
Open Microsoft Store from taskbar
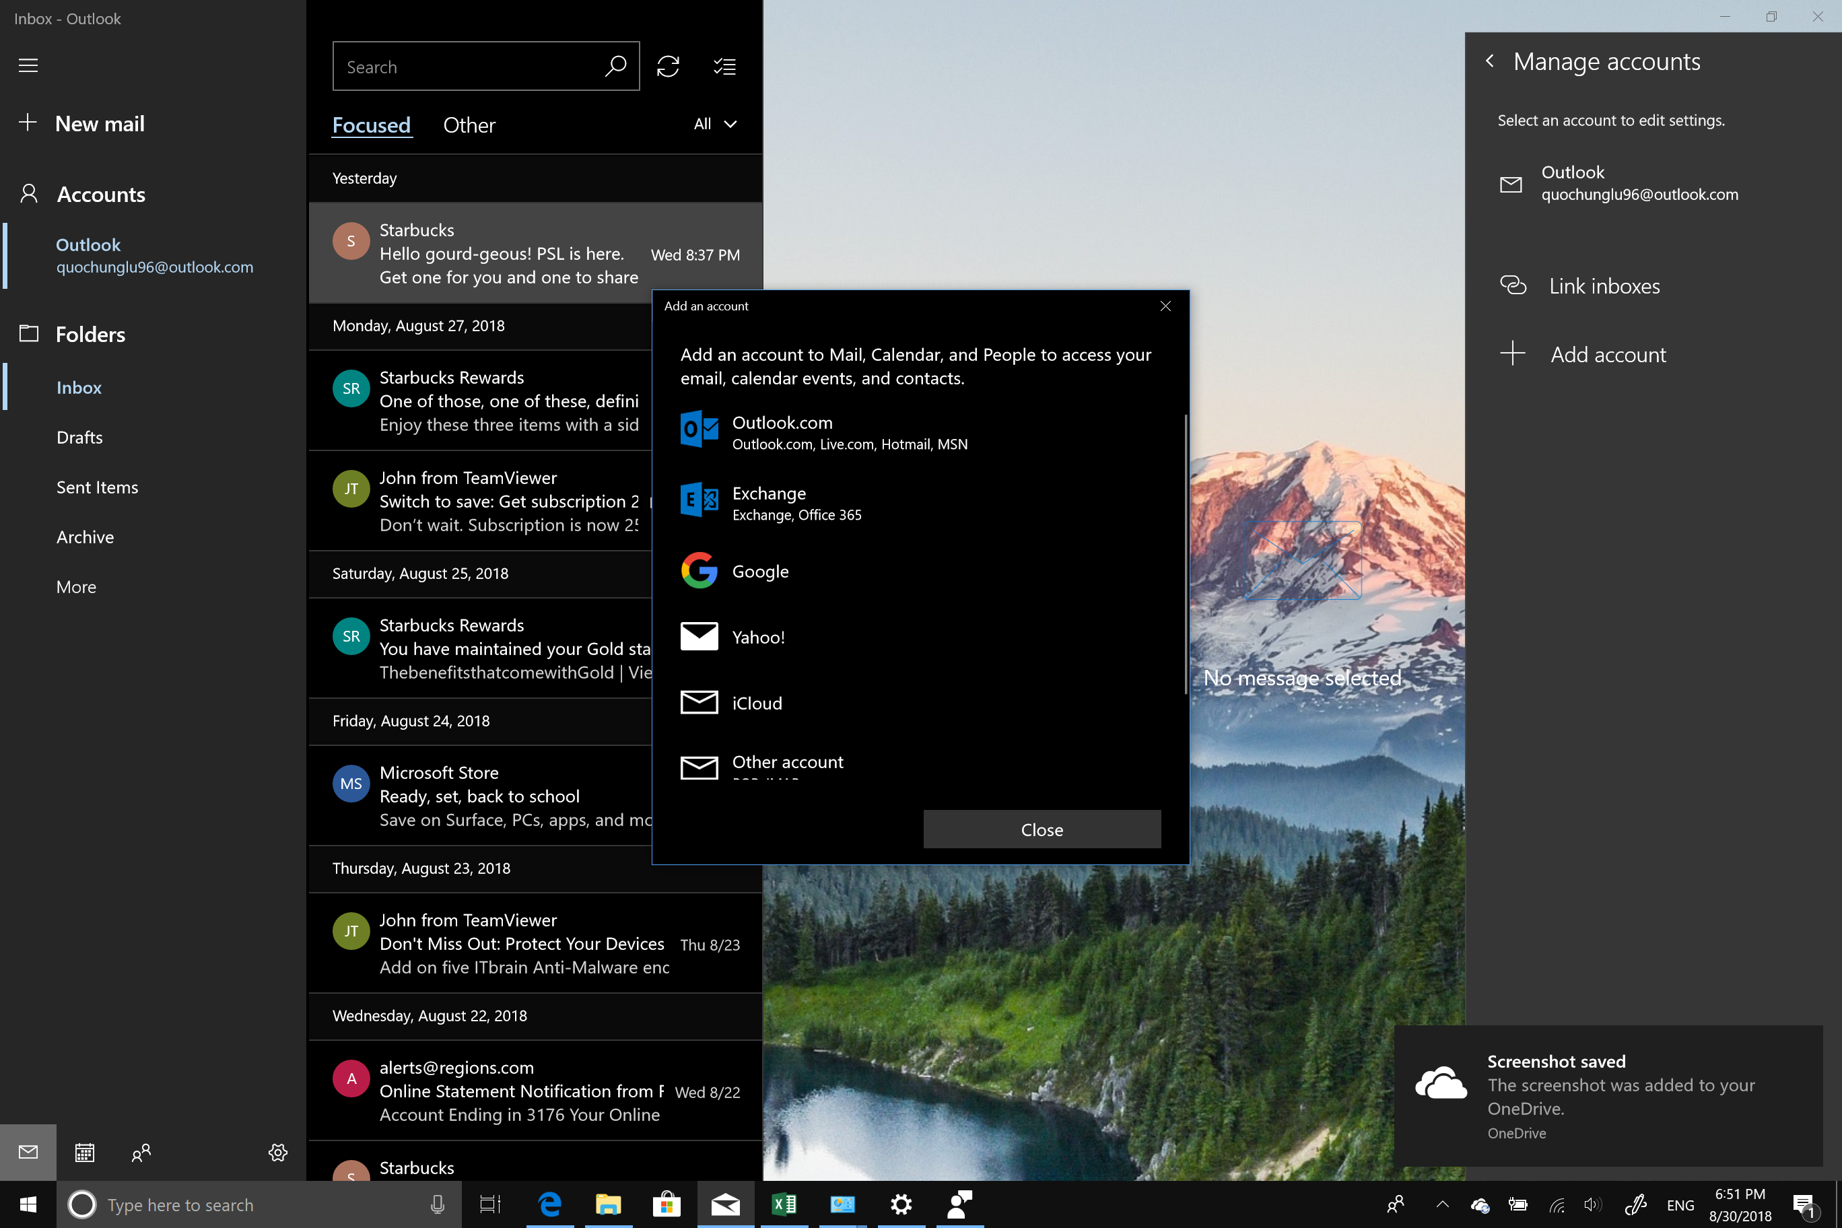[667, 1204]
